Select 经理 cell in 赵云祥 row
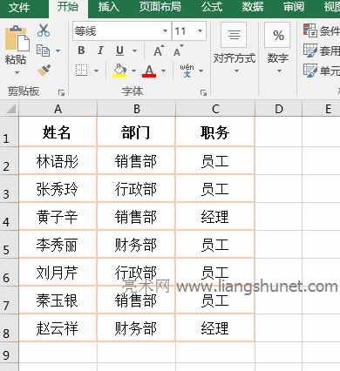Image resolution: width=340 pixels, height=371 pixels. 215,328
